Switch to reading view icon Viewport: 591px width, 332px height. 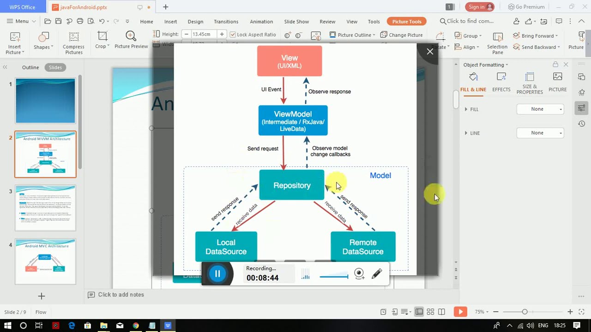pyautogui.click(x=441, y=312)
